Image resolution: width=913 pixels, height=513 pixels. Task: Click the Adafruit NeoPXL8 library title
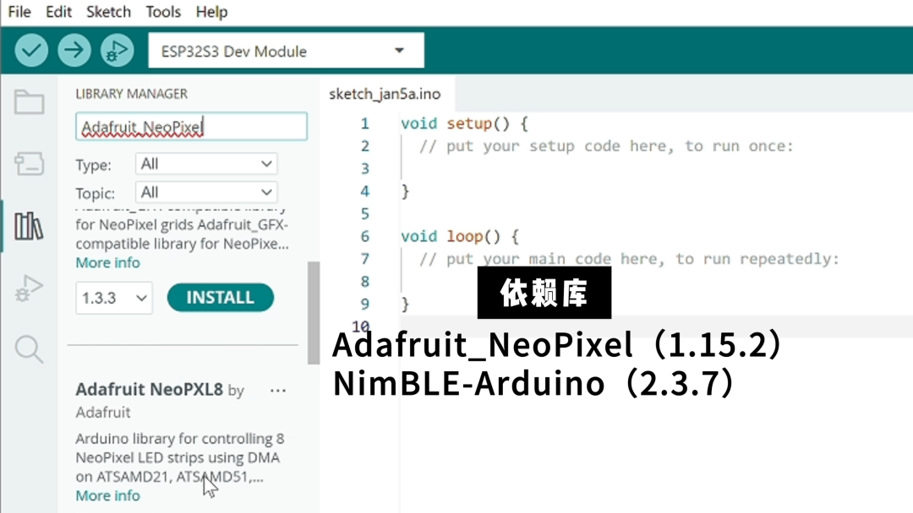149,389
